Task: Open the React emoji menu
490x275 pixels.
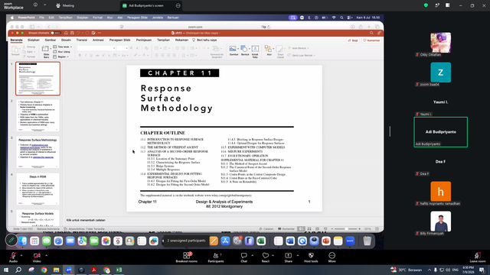Action: (266, 257)
